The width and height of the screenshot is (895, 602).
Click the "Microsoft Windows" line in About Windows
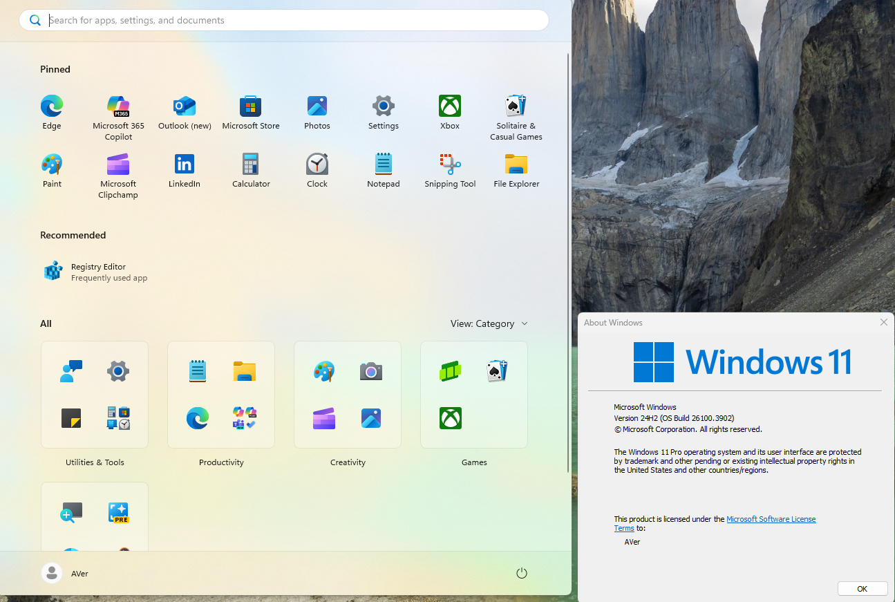646,407
